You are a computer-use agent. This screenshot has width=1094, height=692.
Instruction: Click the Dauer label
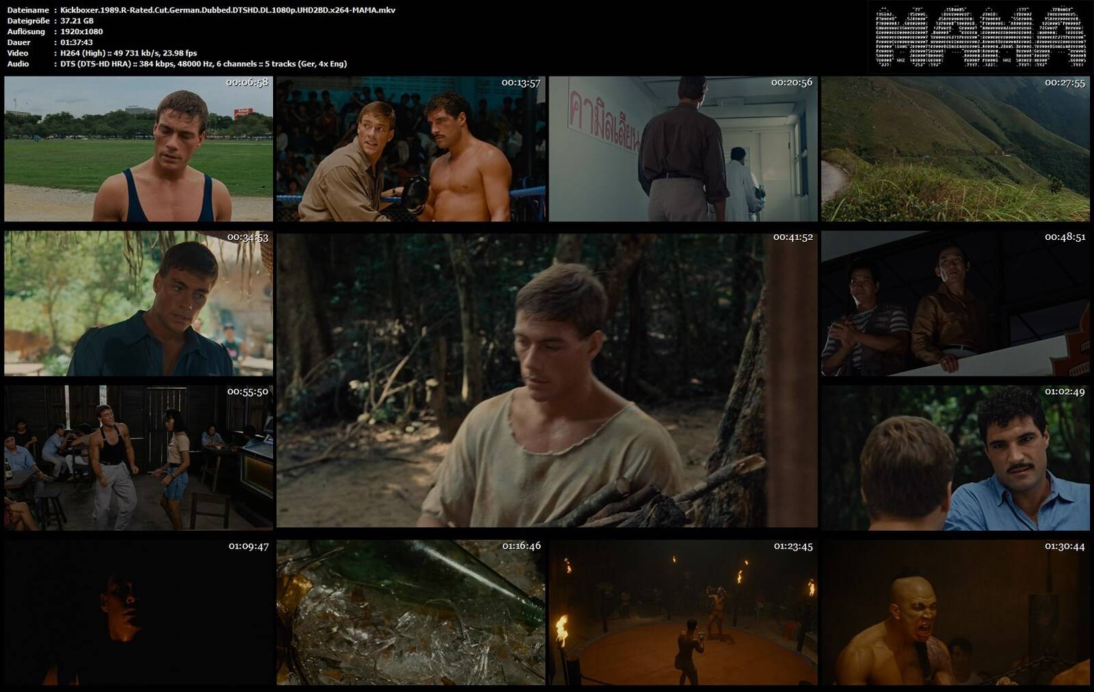tap(18, 42)
